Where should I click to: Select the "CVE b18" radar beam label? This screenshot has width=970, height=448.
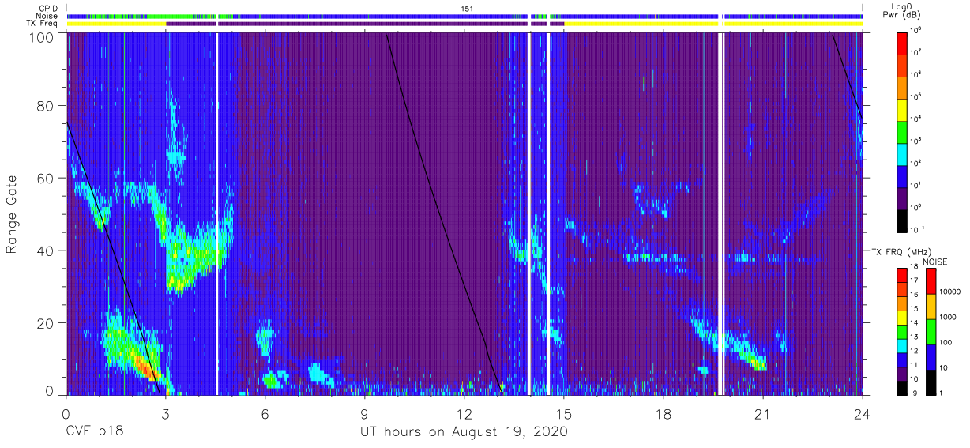click(94, 432)
